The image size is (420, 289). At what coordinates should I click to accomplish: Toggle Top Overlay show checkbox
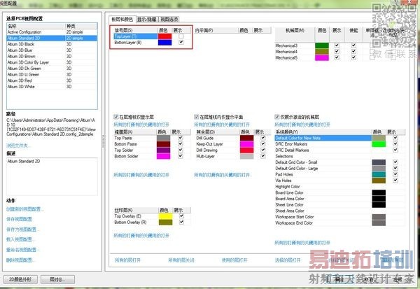(181, 216)
